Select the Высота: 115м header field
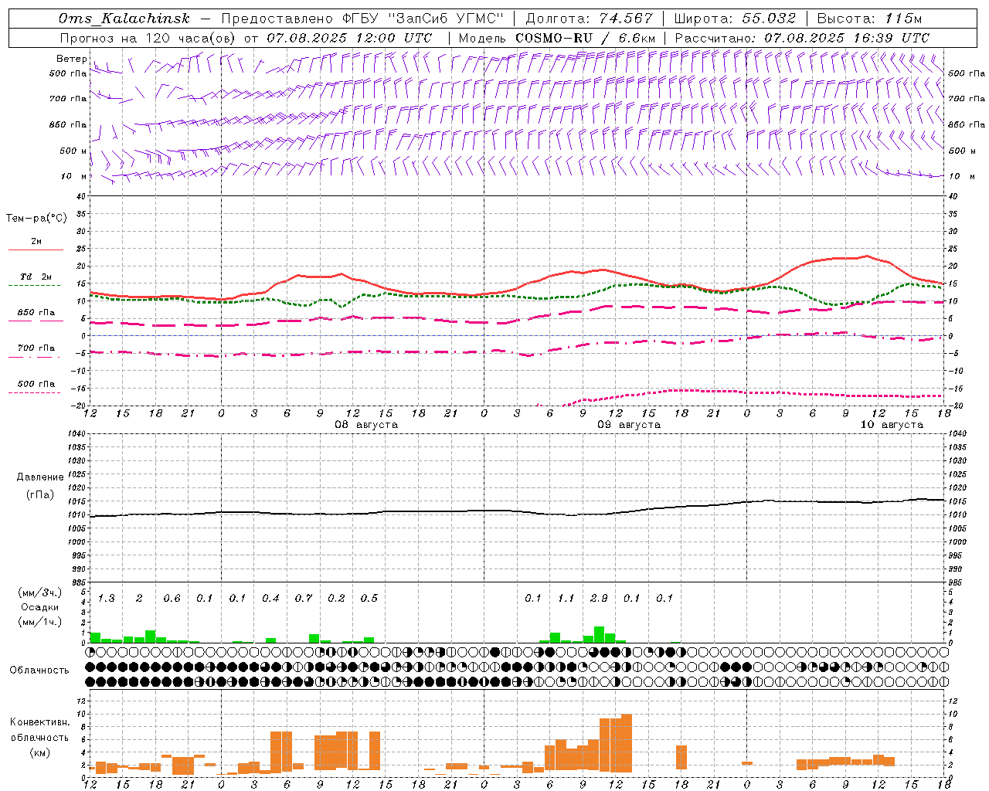 point(869,19)
